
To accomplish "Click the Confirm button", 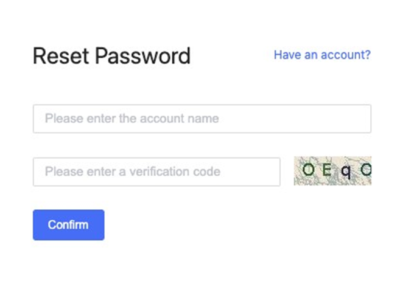I will click(68, 224).
